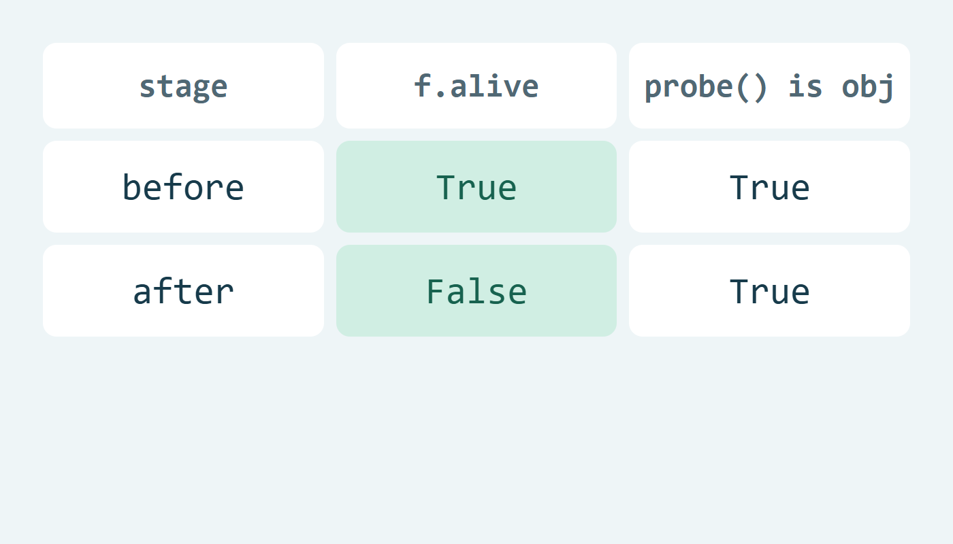This screenshot has height=544, width=953.
Task: Select the after row label cell
Action: (x=183, y=291)
